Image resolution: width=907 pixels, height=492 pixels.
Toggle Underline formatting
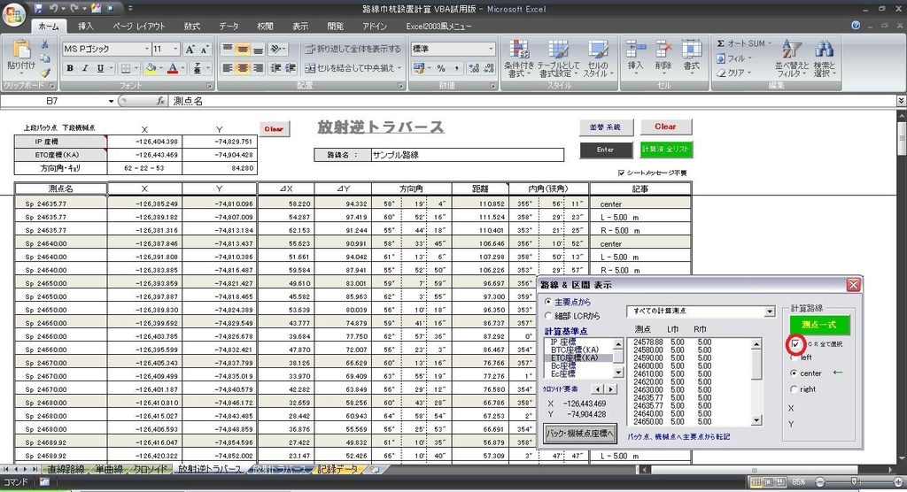coord(101,68)
